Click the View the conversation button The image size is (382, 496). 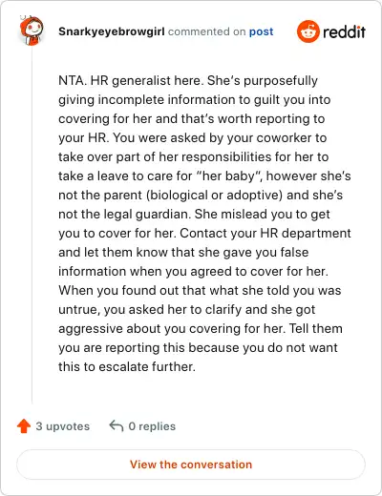[x=191, y=465]
